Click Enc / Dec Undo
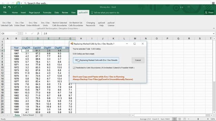Screen dimensions: 216x121 click(x=45, y=24)
